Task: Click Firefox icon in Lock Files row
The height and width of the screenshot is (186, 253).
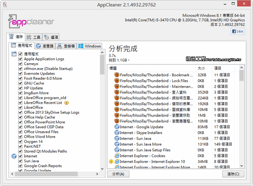Action: [x=117, y=81]
